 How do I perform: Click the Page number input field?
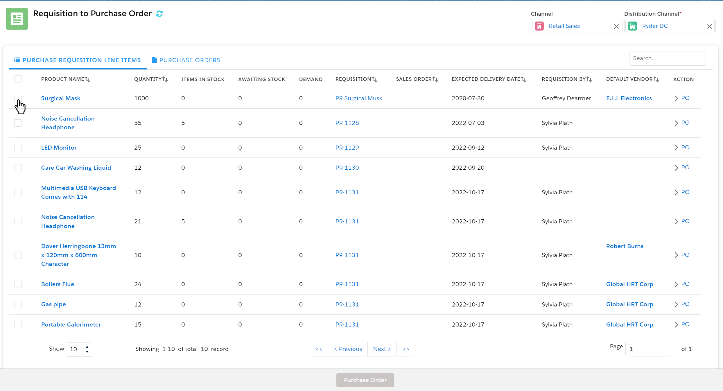point(648,349)
